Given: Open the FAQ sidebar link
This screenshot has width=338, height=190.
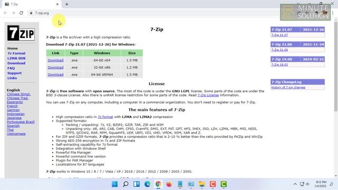Looking at the screenshot, I should click(x=11, y=68).
